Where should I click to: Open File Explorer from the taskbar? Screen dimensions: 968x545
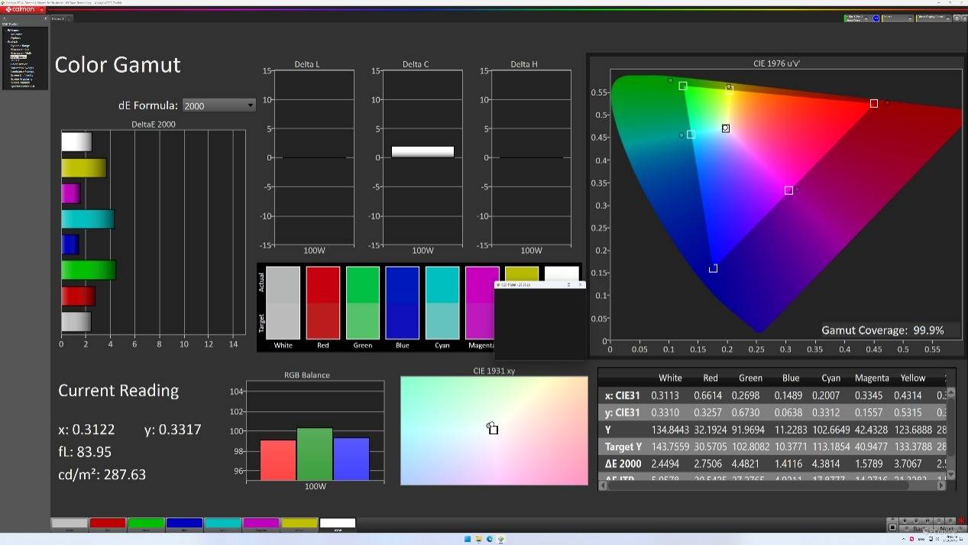click(x=479, y=539)
